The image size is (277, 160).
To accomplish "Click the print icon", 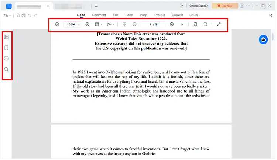I will tap(24, 15).
